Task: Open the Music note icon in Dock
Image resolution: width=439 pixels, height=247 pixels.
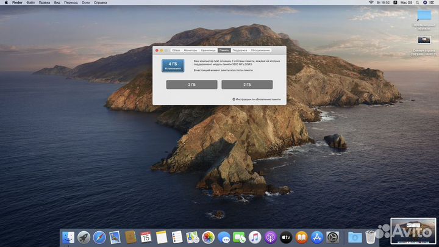Action: pos(255,237)
